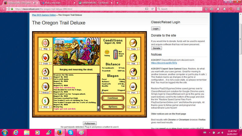Screen dimensions: 242x136
Task: Select the Trade handshake icon
Action: (x=133, y=43)
